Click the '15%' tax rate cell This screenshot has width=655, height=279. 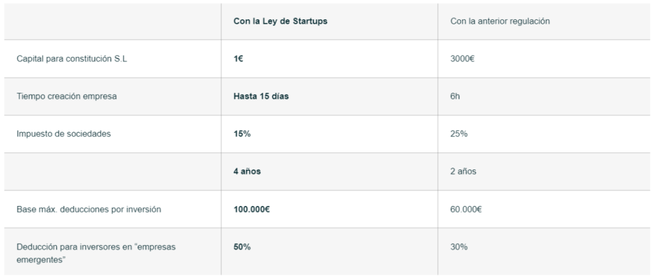[x=241, y=134]
